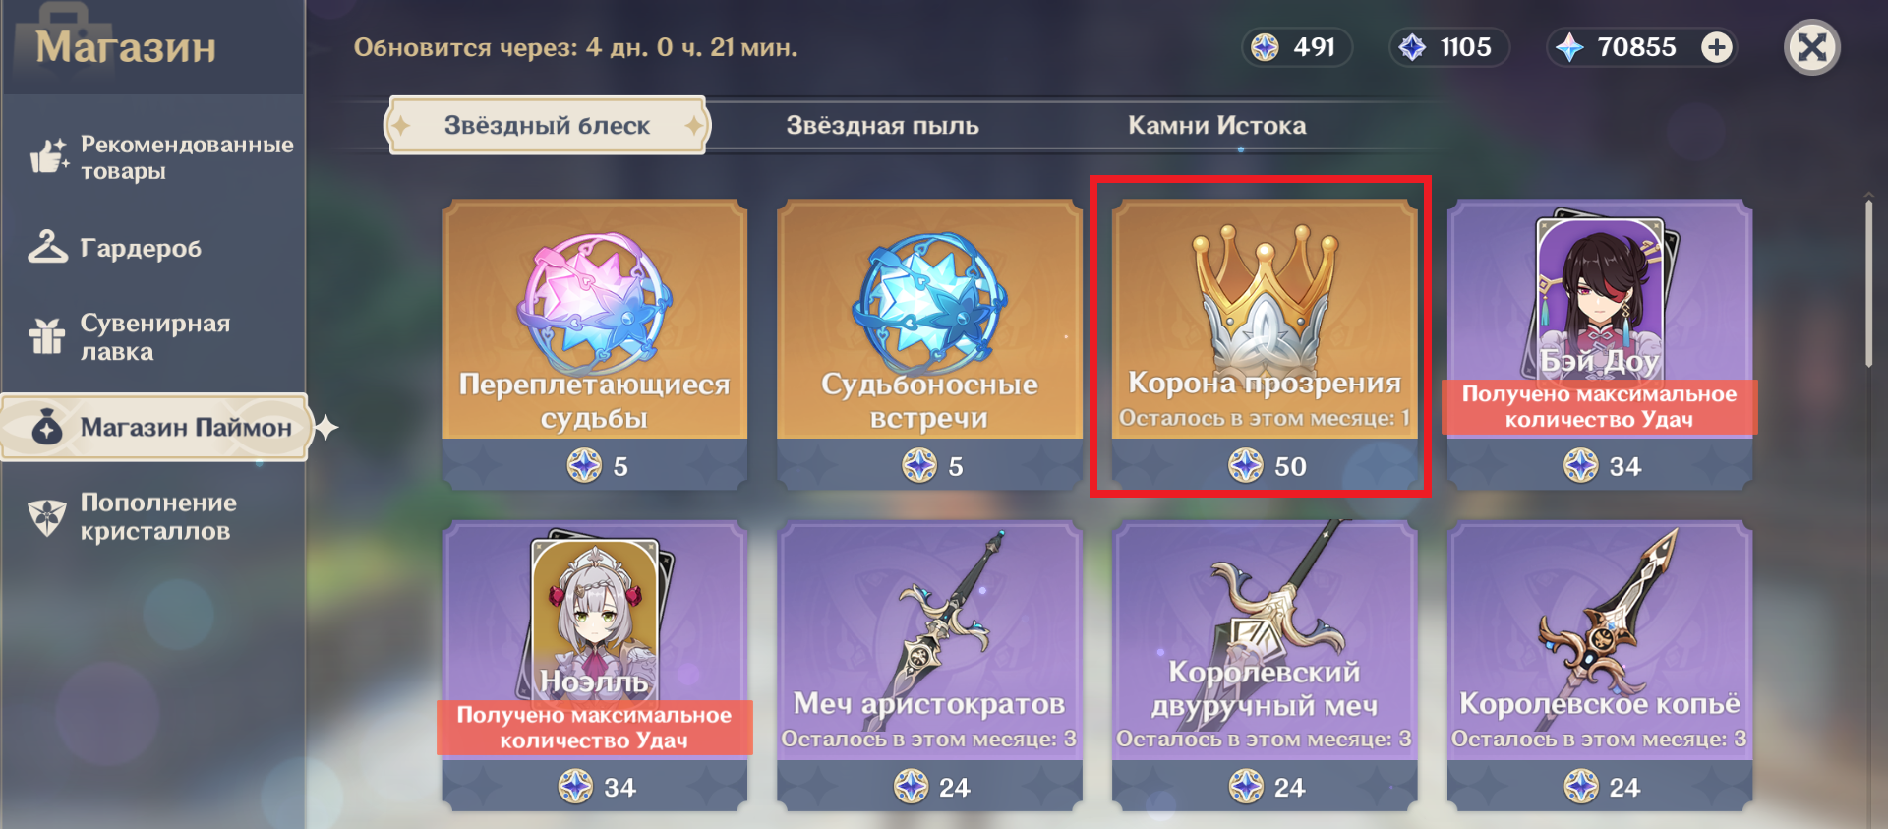The width and height of the screenshot is (1888, 829).
Task: Select the Королевское копьё weapon card
Action: pyautogui.click(x=1600, y=666)
